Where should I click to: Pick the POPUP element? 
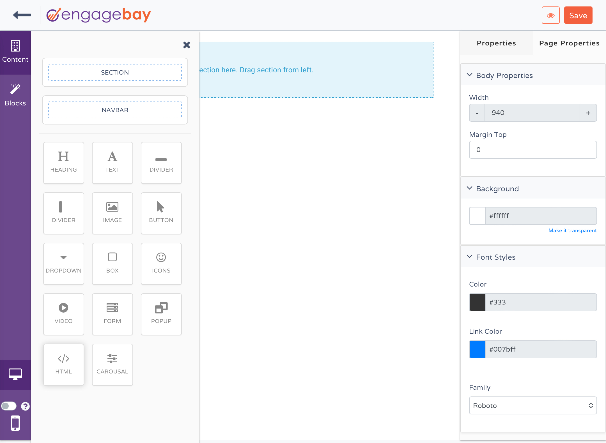click(161, 314)
